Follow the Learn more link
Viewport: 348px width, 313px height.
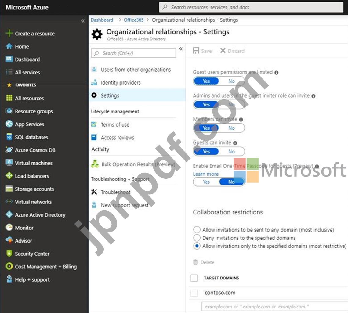pyautogui.click(x=206, y=174)
